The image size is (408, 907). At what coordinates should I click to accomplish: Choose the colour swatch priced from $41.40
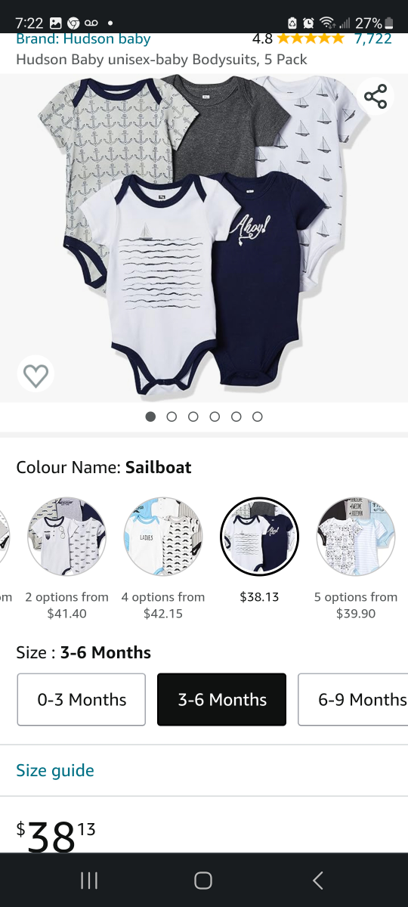[67, 537]
